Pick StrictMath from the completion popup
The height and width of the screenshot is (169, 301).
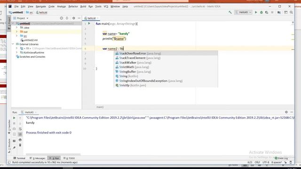coord(166,67)
